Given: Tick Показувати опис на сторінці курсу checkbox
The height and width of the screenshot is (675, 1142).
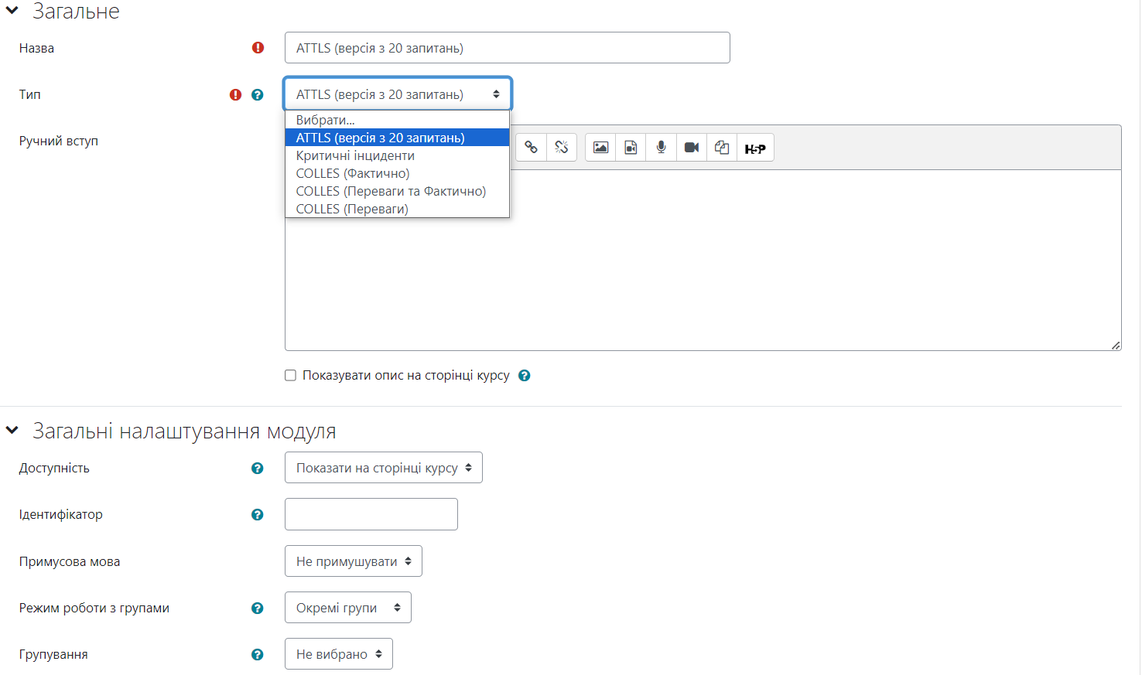Looking at the screenshot, I should [x=291, y=376].
